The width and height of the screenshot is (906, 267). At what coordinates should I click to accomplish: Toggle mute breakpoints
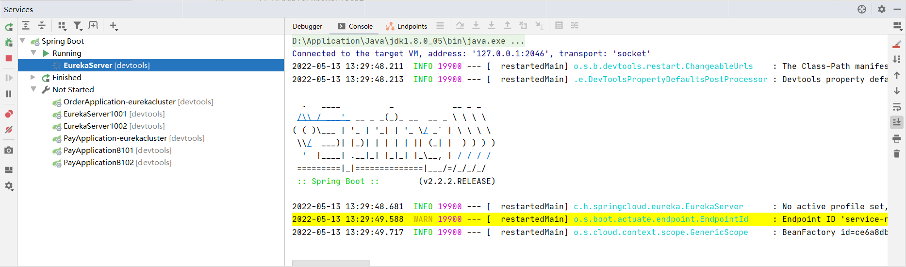click(9, 130)
